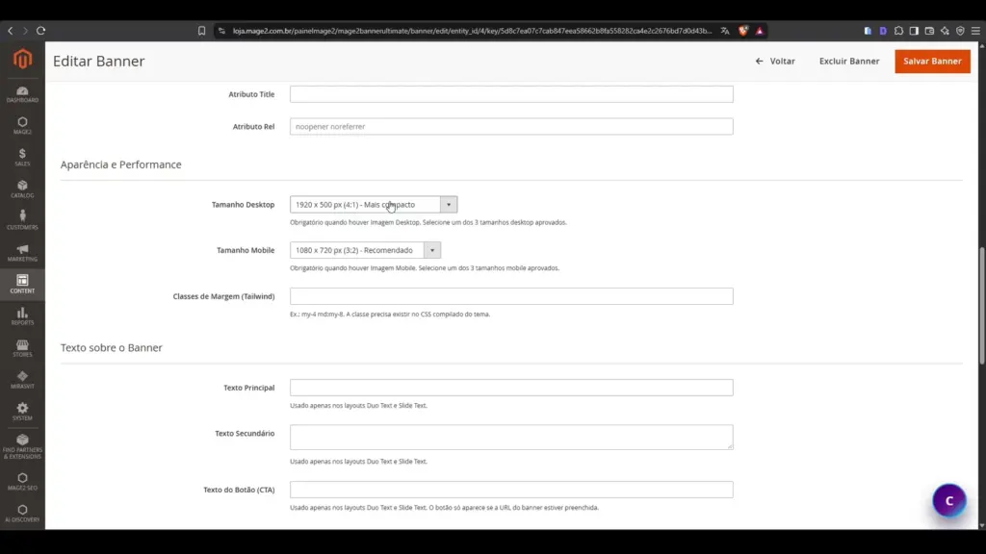Viewport: 986px width, 554px height.
Task: Open Find Partners & Extensions
Action: (22, 446)
